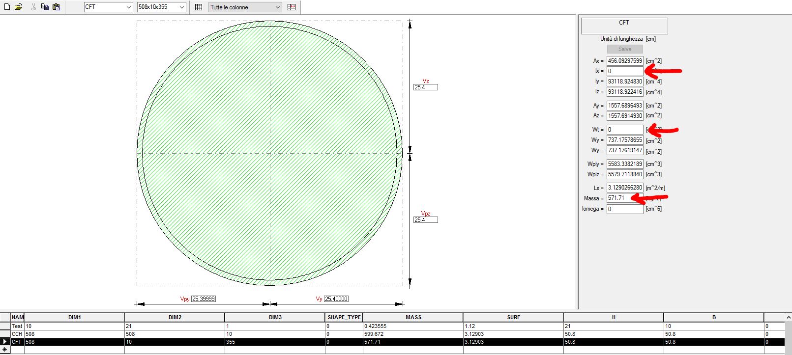Click the SHAPE_TYPE column header
The height and width of the screenshot is (355, 792).
point(344,317)
